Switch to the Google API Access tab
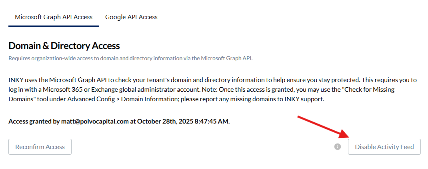The width and height of the screenshot is (428, 169). (131, 17)
